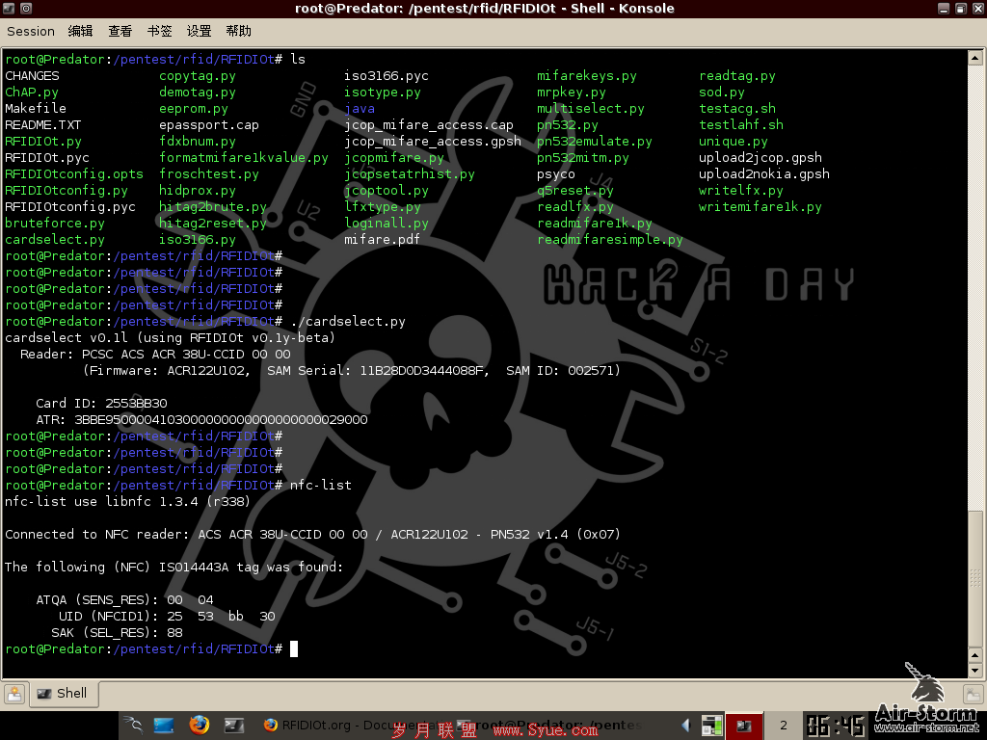Open the 书签 (Bookmarks) menu
This screenshot has height=740, width=987.
159,31
